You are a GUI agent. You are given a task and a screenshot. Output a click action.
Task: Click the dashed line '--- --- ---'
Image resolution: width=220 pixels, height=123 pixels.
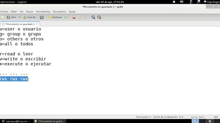click(14, 74)
